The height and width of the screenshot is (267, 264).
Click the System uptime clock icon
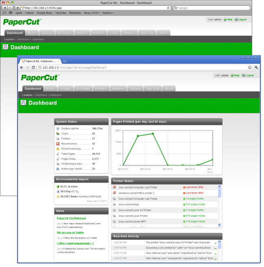[58, 128]
